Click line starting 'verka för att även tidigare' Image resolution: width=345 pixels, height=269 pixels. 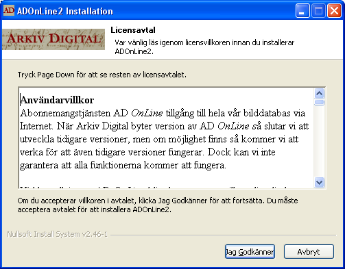147,152
